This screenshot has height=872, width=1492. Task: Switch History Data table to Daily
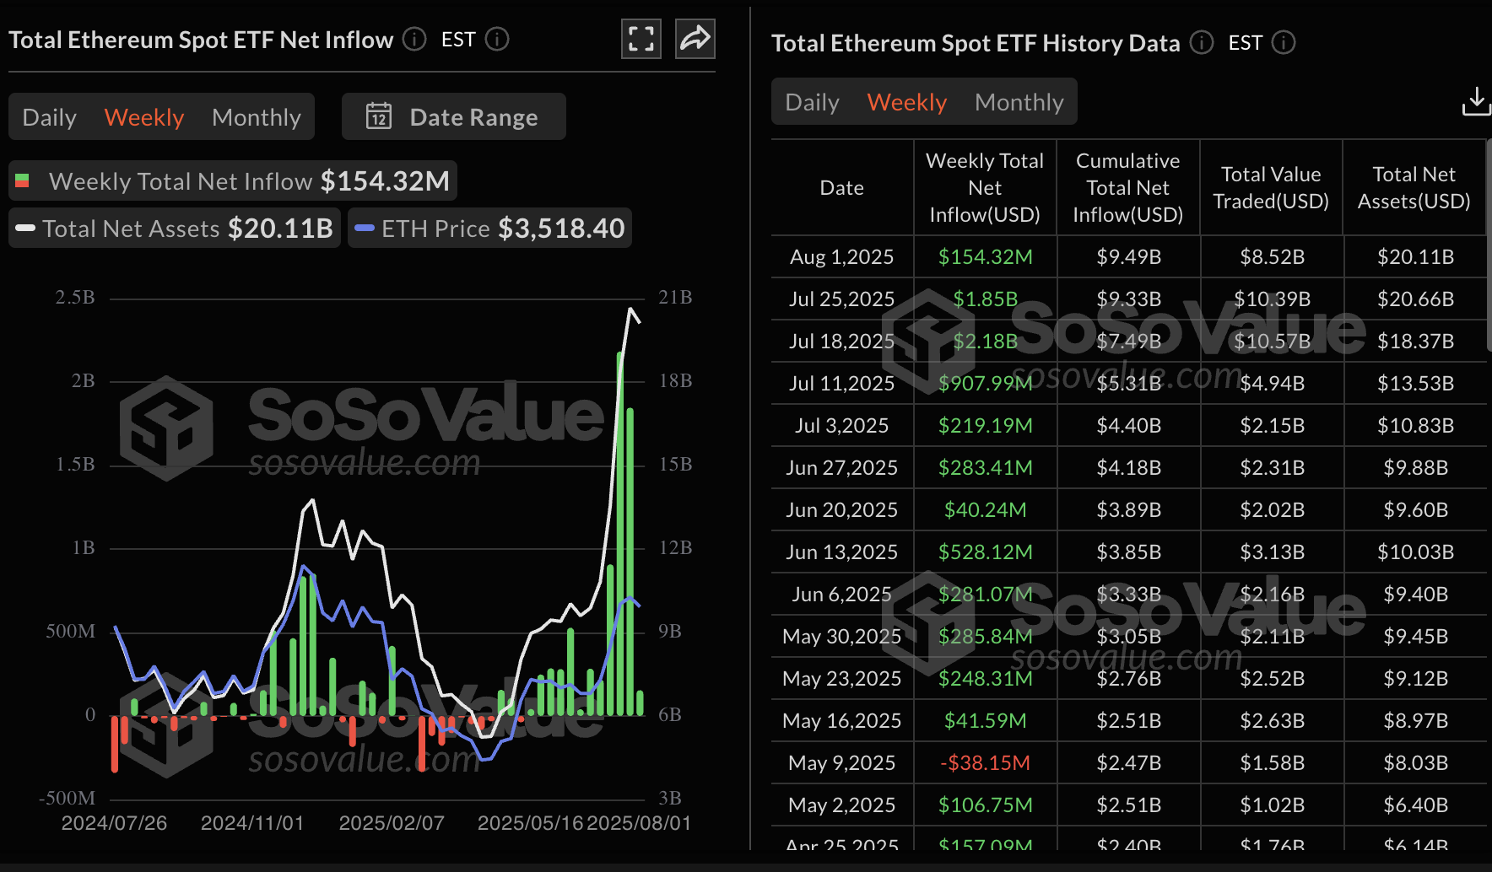[x=811, y=101]
